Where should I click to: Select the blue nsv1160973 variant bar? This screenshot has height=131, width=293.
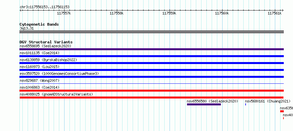click(151, 70)
